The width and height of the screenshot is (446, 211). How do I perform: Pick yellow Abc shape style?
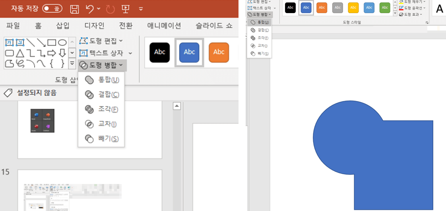tap(353, 8)
